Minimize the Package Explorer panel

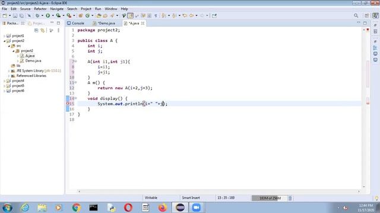pos(52,23)
